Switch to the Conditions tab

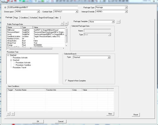click(24, 18)
